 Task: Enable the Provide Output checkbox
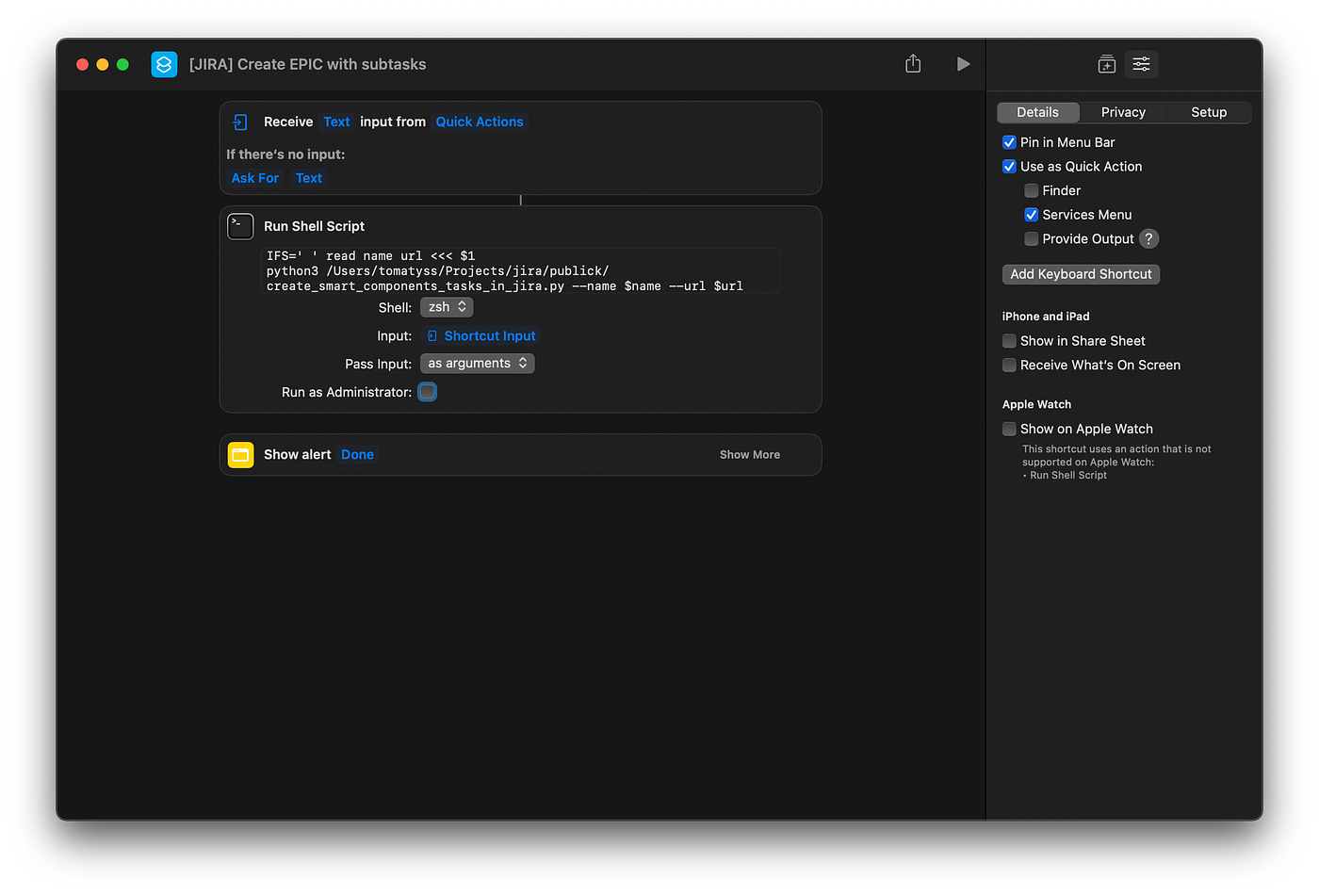coord(1032,239)
